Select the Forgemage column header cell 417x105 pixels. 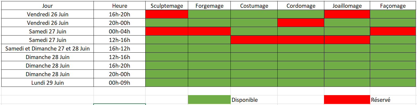(209, 6)
